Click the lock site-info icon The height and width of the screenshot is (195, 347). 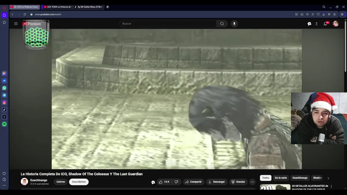[x=31, y=14]
